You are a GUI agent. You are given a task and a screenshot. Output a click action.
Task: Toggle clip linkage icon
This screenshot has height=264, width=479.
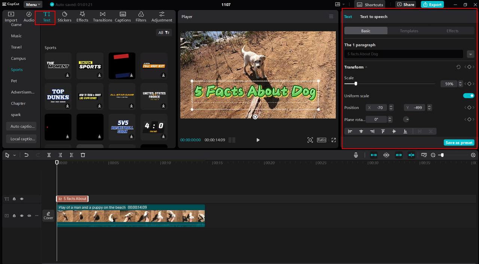tap(399, 155)
